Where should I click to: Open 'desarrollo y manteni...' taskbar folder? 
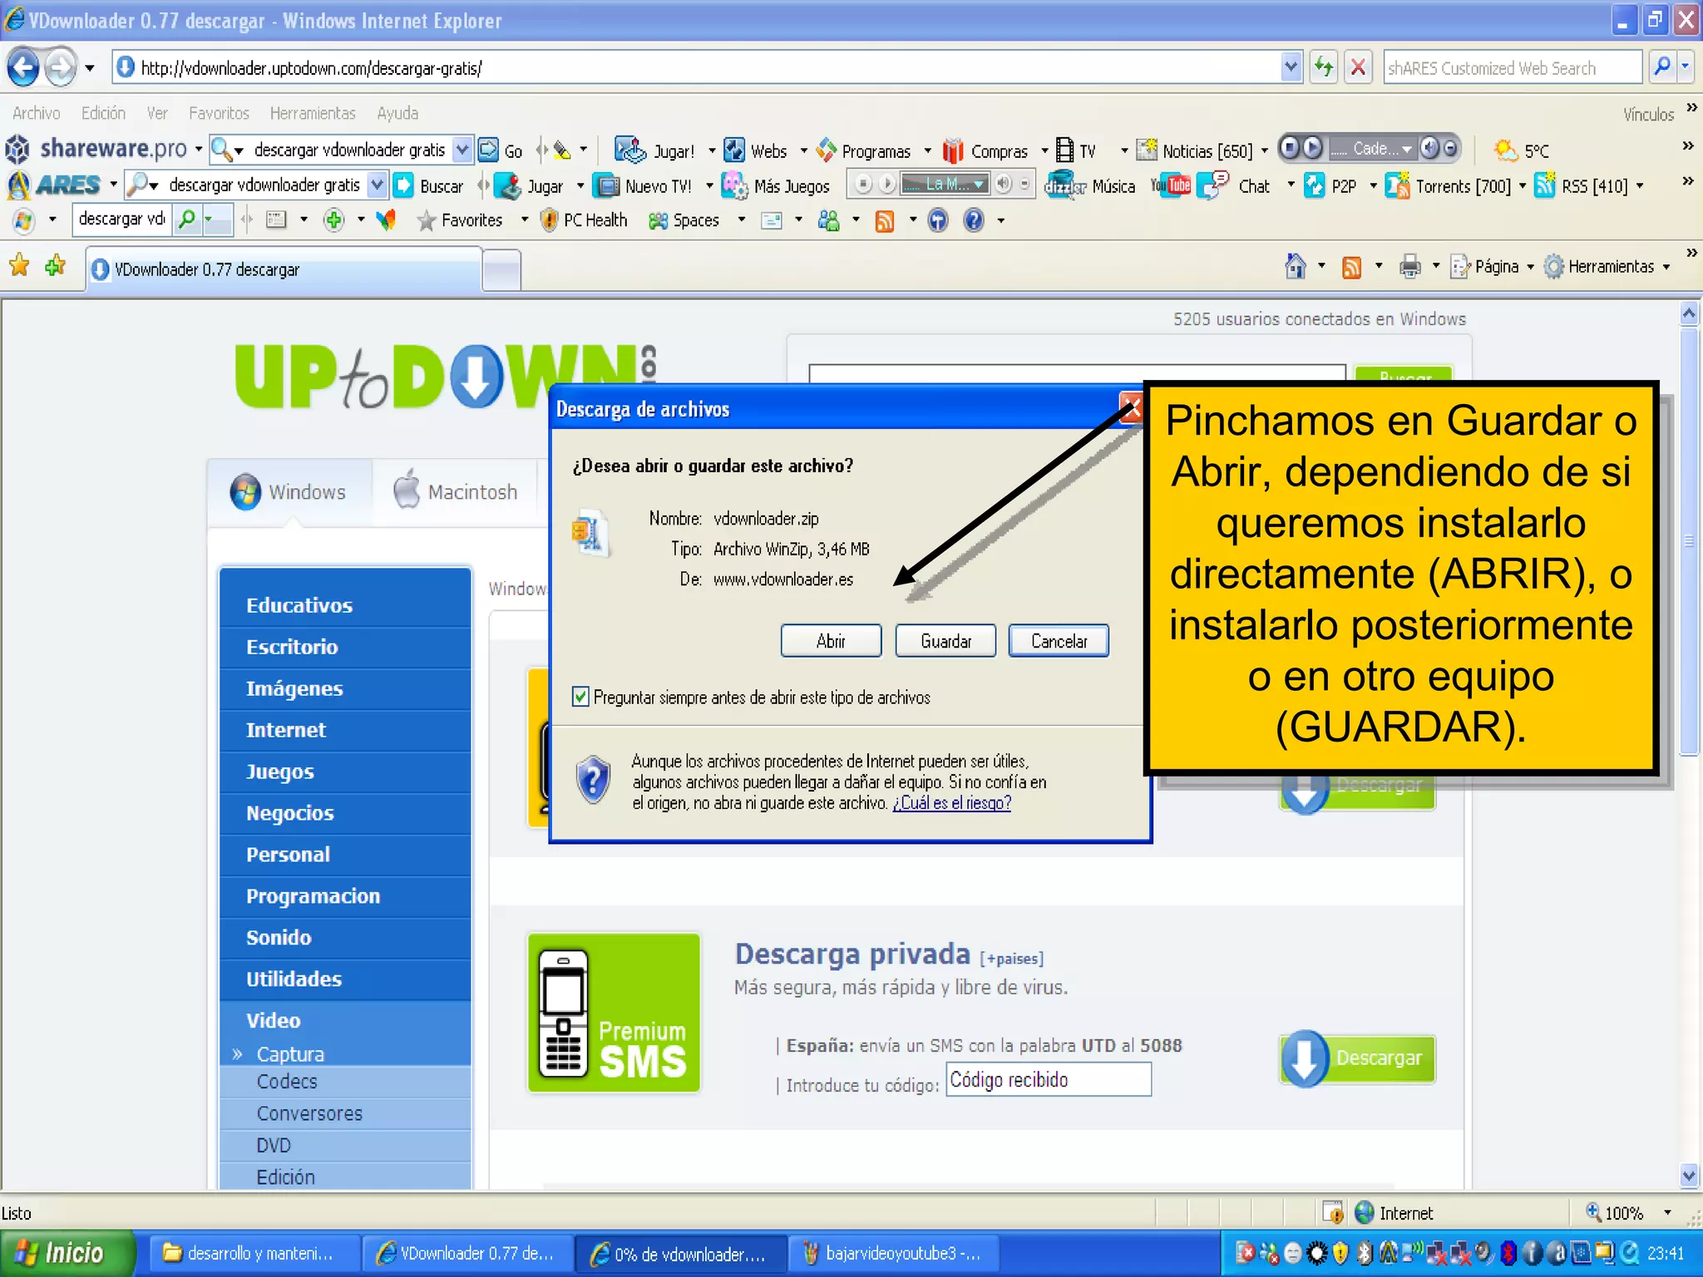click(254, 1254)
